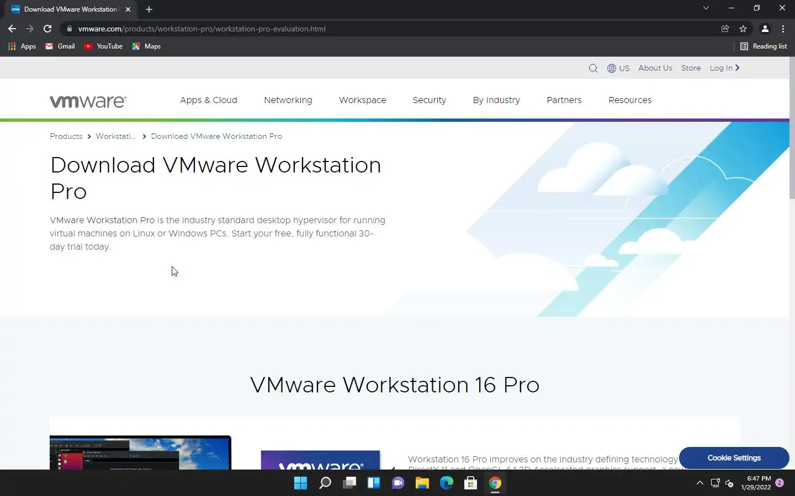Open the Chrome profile icon
Image resolution: width=795 pixels, height=496 pixels.
coord(765,29)
